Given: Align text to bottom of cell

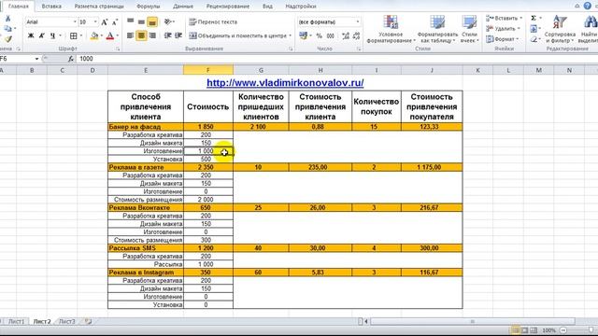Looking at the screenshot, I should [x=152, y=22].
